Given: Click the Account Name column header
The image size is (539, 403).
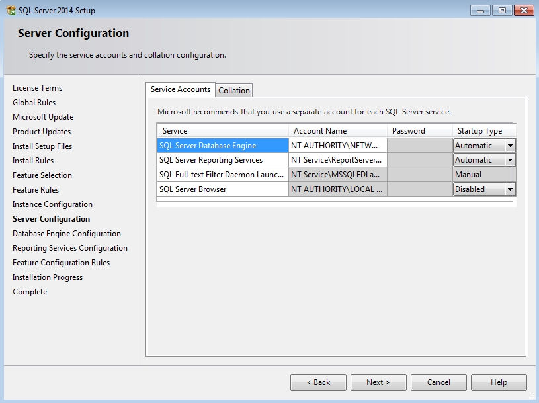Looking at the screenshot, I should [x=337, y=131].
